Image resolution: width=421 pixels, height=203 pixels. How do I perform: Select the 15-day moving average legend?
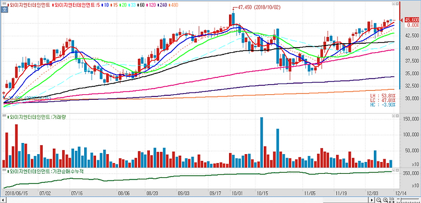click(115, 5)
